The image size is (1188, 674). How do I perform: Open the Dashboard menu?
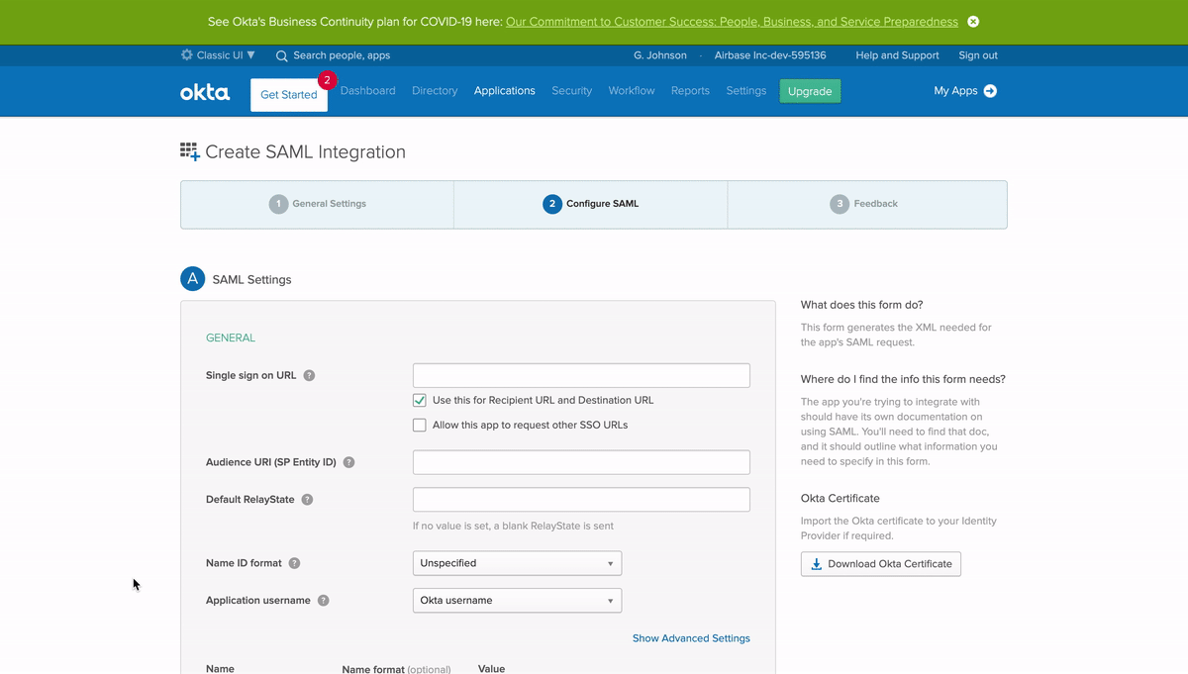[x=368, y=91]
